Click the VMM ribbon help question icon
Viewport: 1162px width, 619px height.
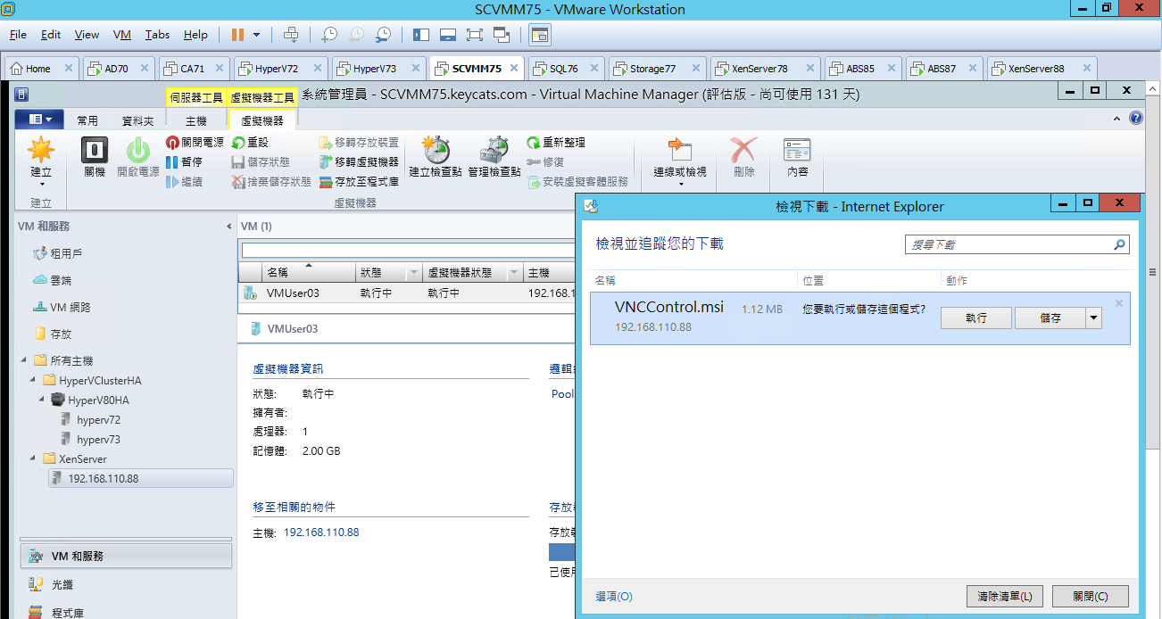(1136, 118)
